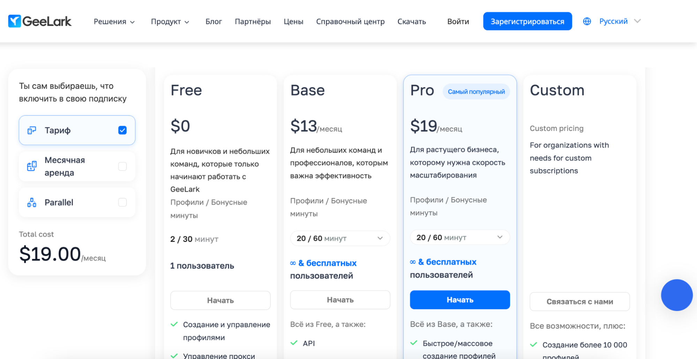Click the 1 пользователь text
The height and width of the screenshot is (359, 697).
click(202, 266)
